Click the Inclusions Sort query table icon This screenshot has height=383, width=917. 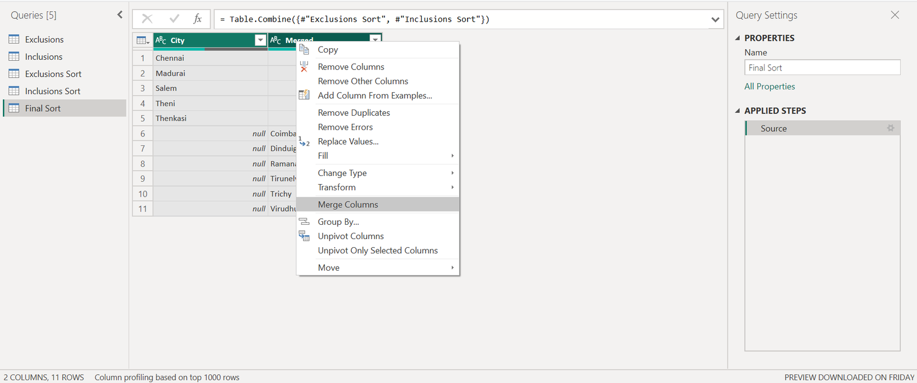click(x=14, y=91)
